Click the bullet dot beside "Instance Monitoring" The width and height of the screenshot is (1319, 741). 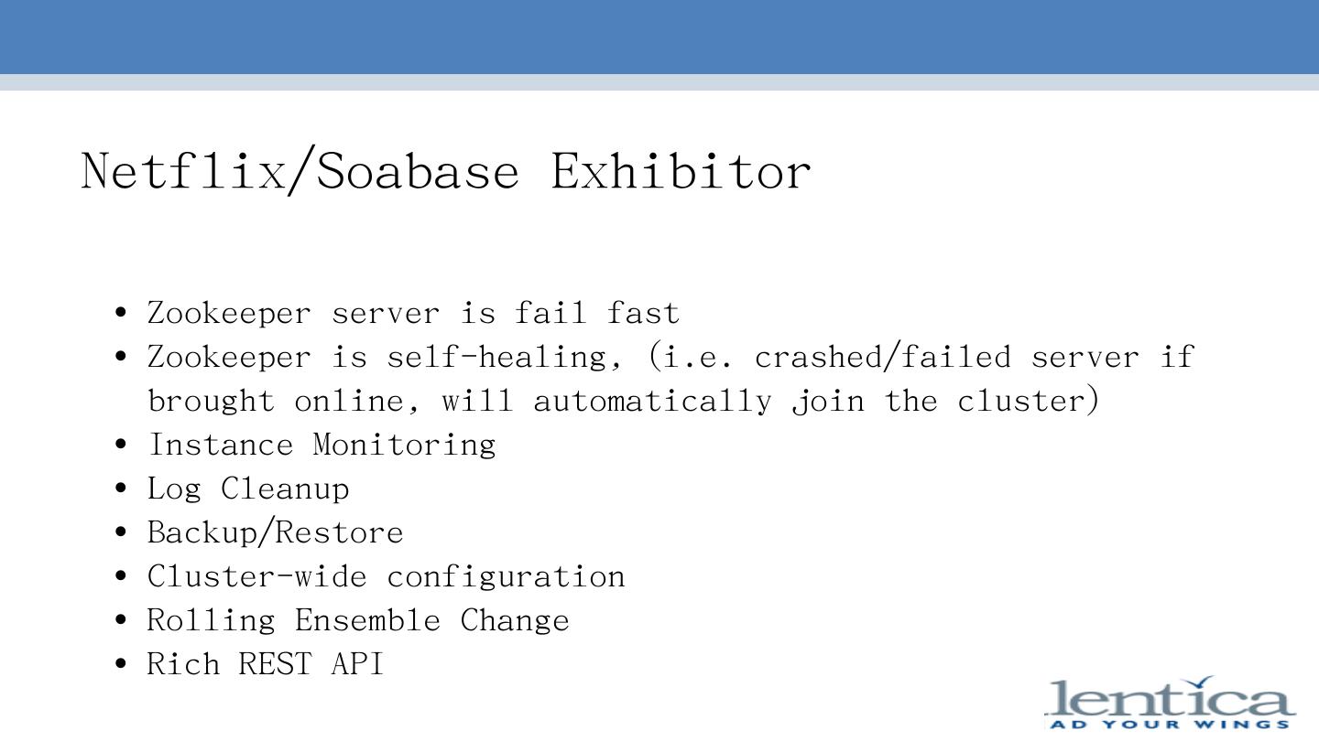point(122,446)
